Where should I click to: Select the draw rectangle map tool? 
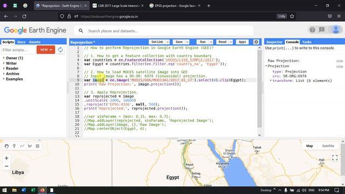coord(38,146)
